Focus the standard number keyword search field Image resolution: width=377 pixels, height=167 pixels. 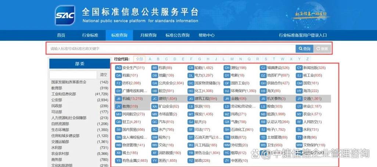tap(172, 49)
